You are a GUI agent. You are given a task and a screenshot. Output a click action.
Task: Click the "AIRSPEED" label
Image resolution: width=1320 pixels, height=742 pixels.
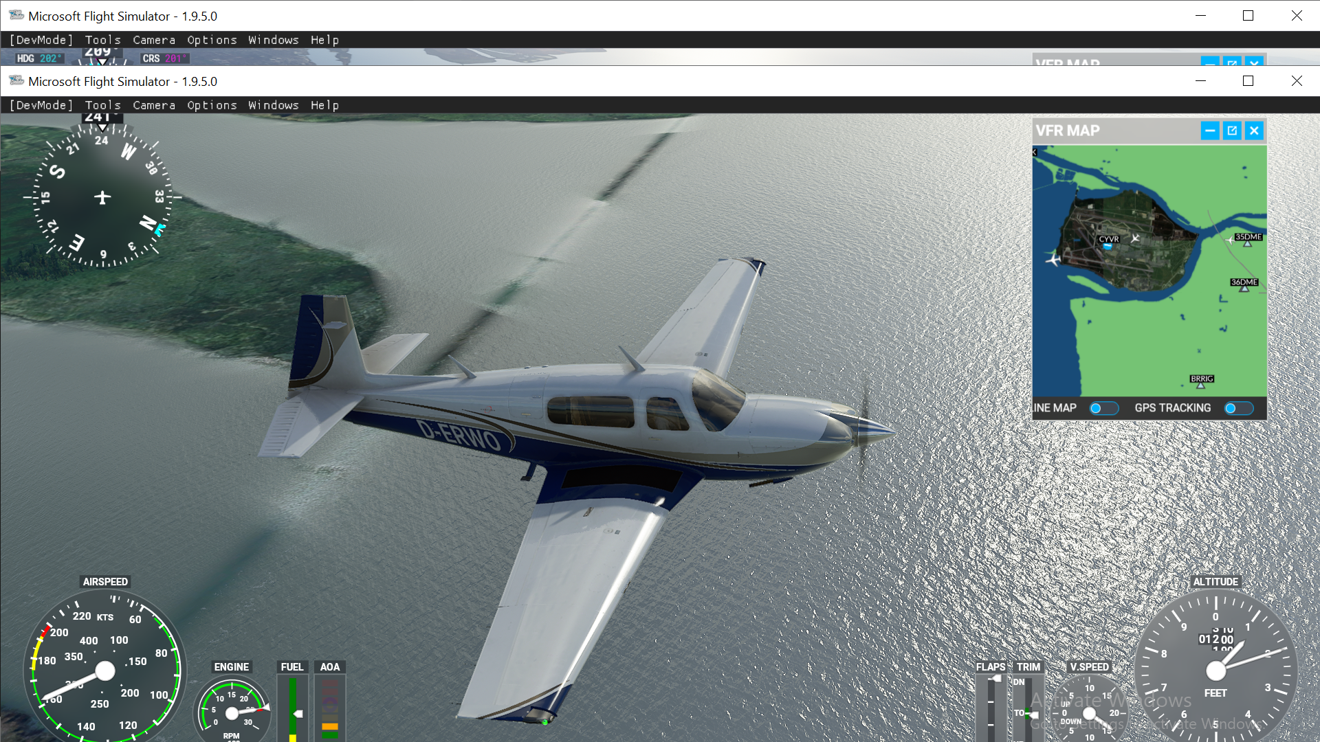click(105, 582)
